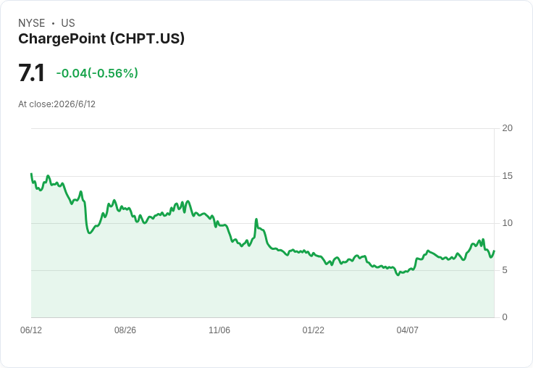The image size is (533, 368).
Task: Click the 5 price axis label
Action: tap(505, 270)
